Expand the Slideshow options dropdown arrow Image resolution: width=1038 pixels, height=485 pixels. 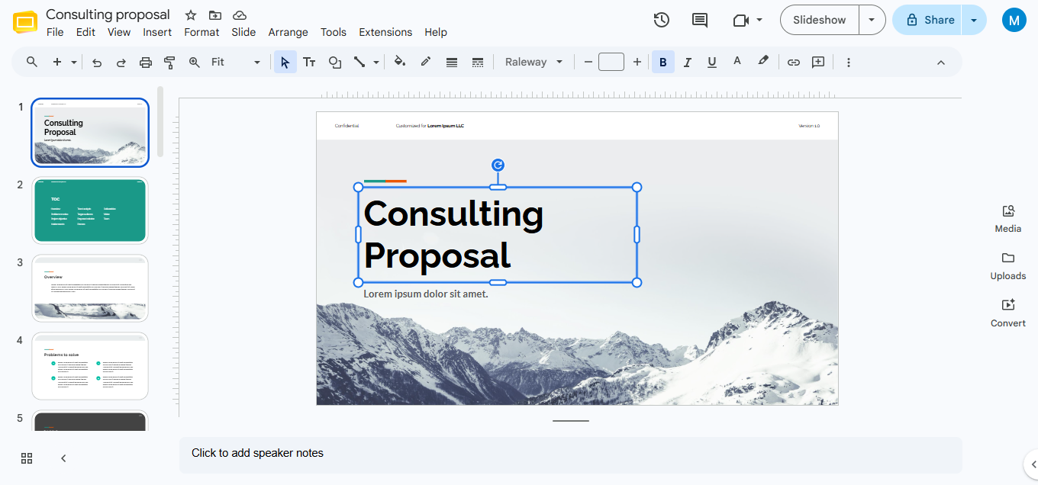click(x=872, y=20)
